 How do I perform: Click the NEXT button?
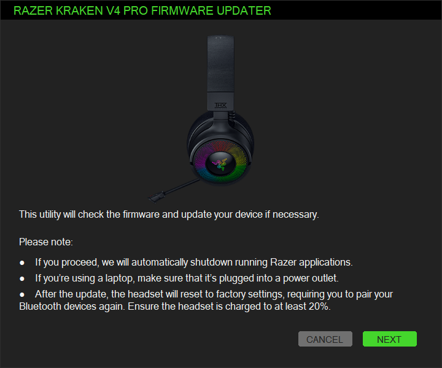point(390,339)
